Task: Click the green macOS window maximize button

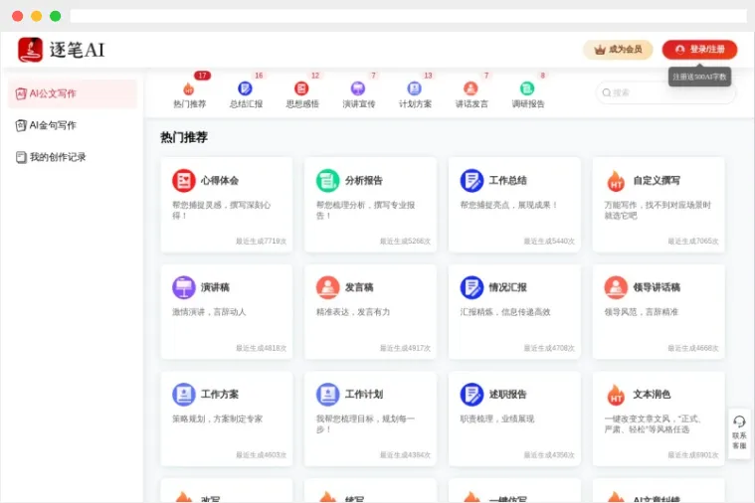Action: (x=56, y=16)
